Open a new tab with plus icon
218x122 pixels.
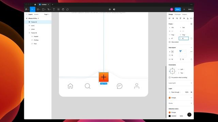52,4
